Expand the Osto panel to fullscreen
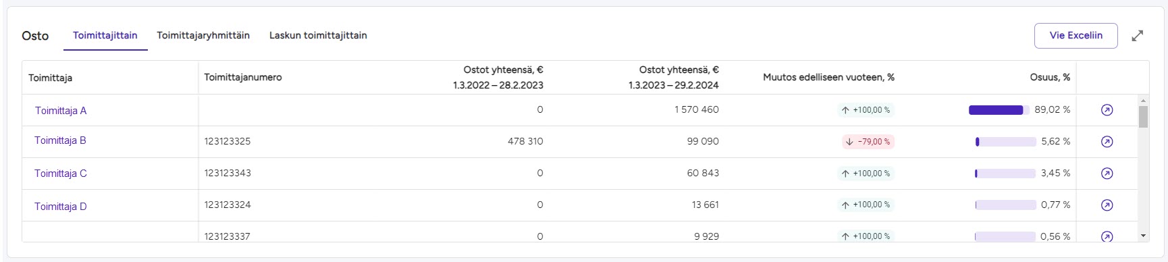The width and height of the screenshot is (1168, 262). point(1138,36)
